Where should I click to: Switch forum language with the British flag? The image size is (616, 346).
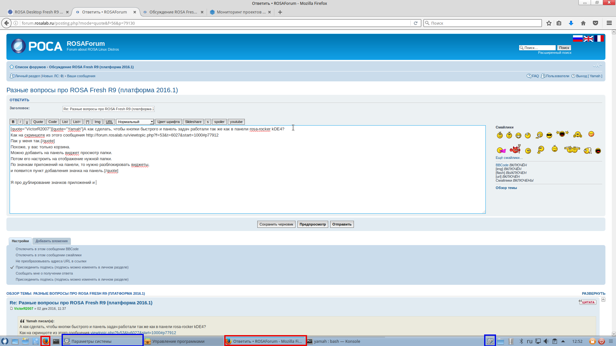(588, 38)
